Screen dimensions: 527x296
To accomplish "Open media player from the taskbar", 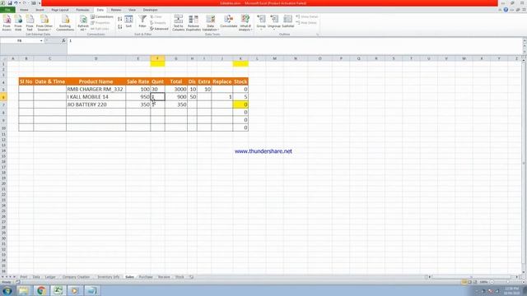I will point(75,290).
